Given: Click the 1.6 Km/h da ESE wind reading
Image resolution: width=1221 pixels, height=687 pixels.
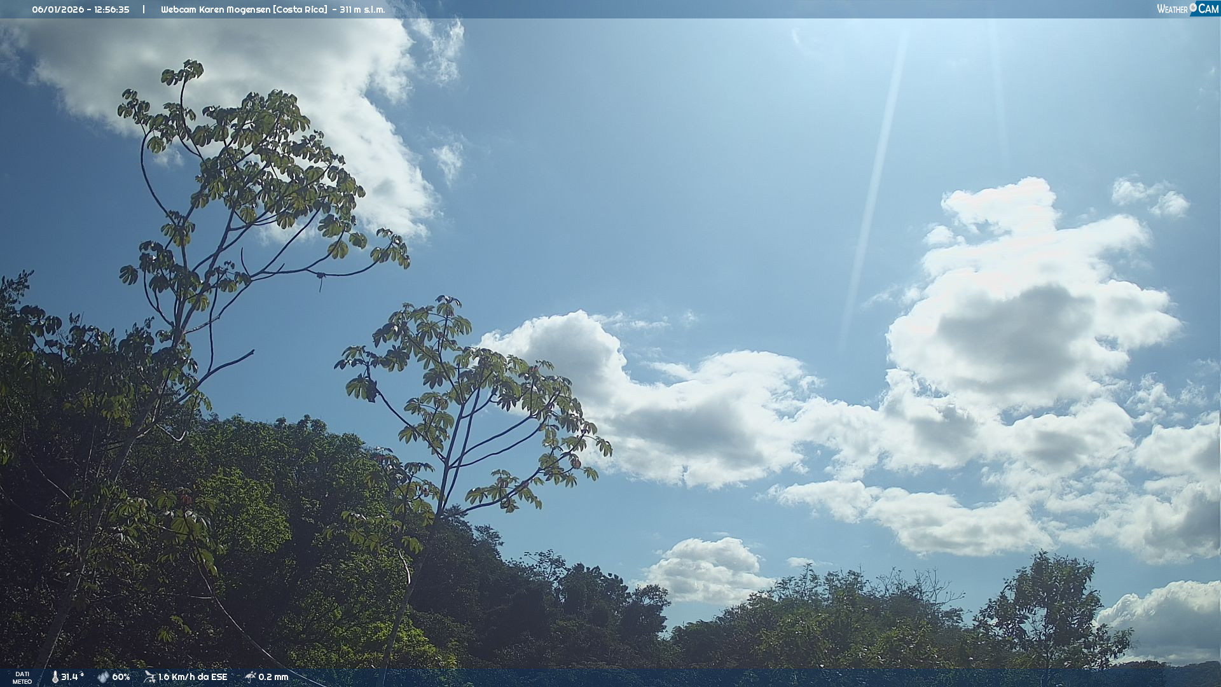Looking at the screenshot, I should [x=193, y=677].
